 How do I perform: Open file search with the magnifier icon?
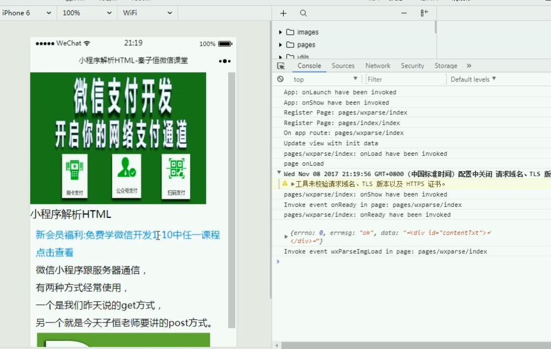pos(303,13)
